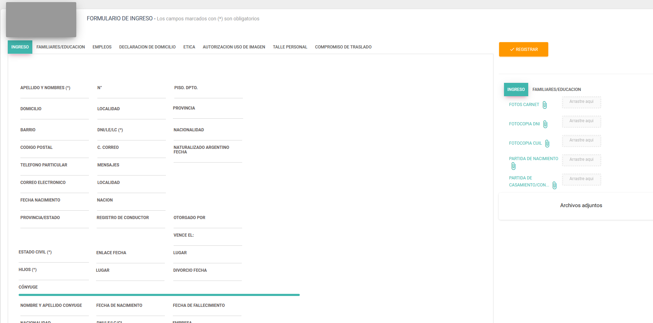
Task: Click the PARTIDA DE NACIMIENTO link
Action: click(x=534, y=159)
